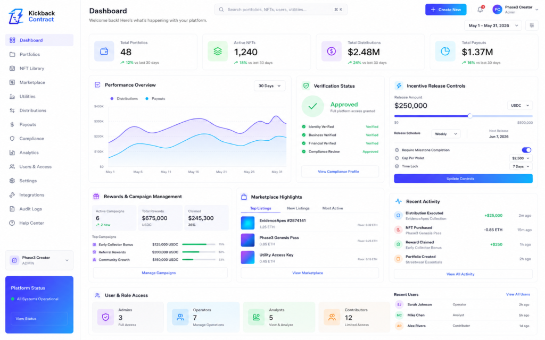Click the Reward Claimed activity icon
545x340 pixels.
pos(398,244)
